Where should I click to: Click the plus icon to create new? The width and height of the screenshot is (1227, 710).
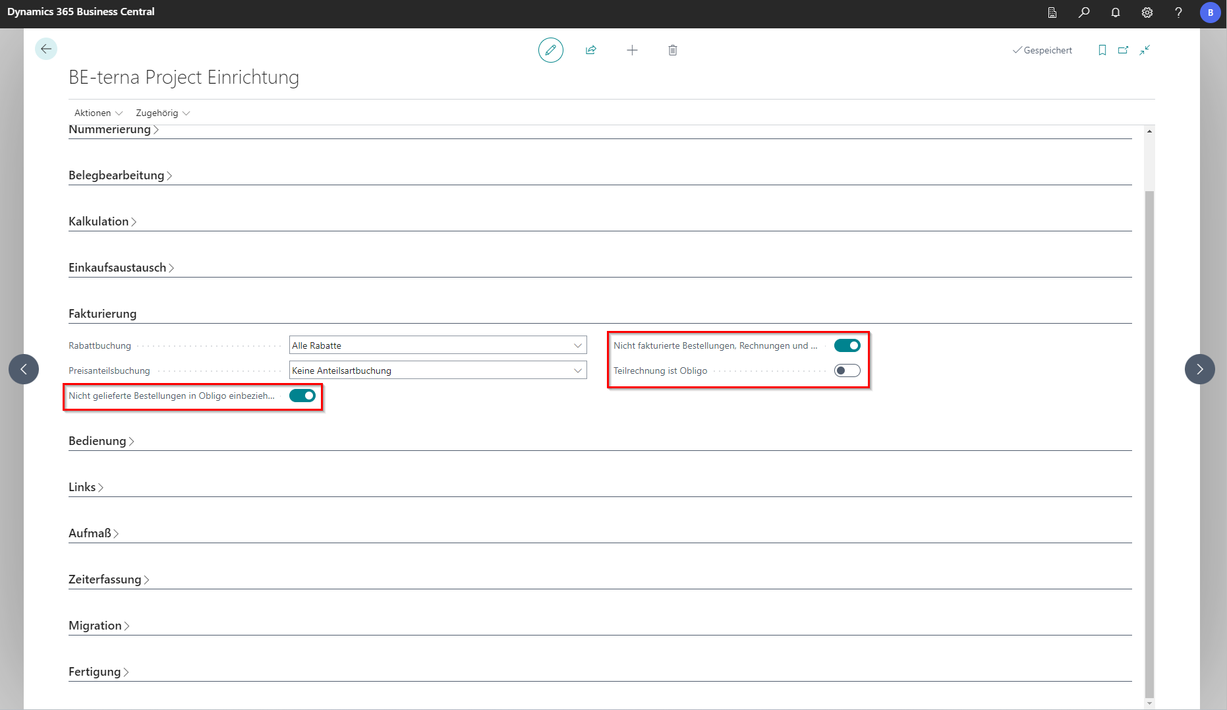click(x=632, y=50)
